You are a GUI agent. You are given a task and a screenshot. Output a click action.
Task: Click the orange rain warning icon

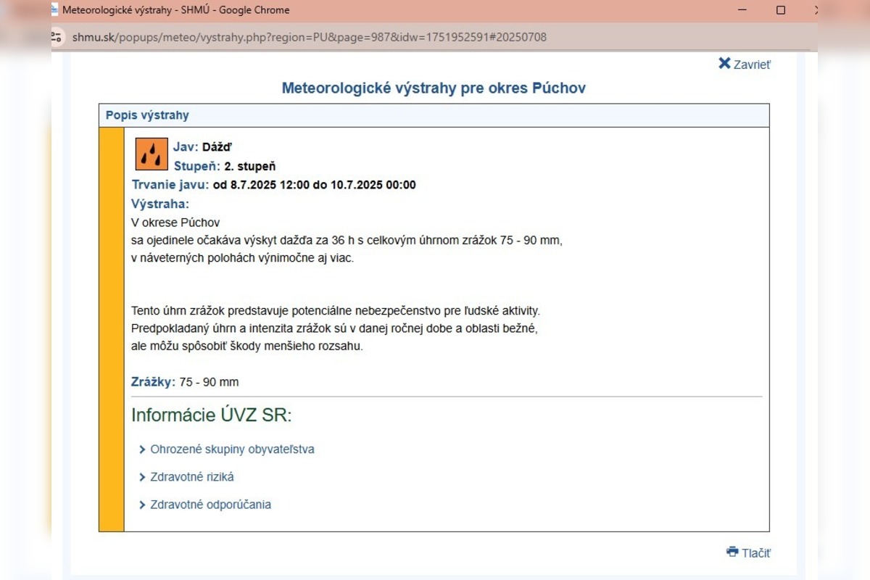[x=152, y=154]
